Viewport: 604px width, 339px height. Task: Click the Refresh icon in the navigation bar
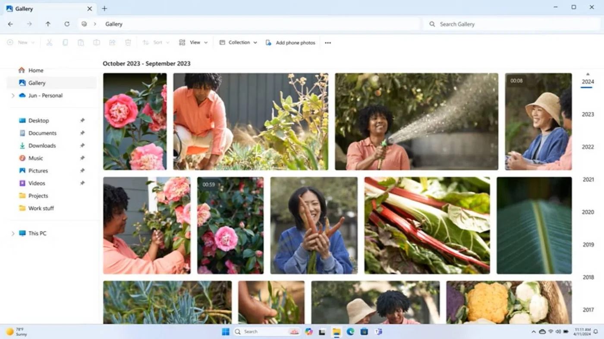[67, 24]
